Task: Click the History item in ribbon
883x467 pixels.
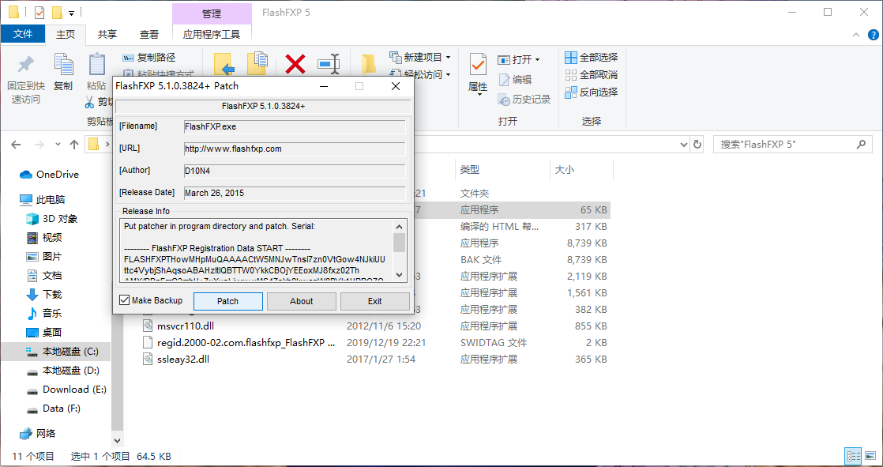Action: click(524, 99)
